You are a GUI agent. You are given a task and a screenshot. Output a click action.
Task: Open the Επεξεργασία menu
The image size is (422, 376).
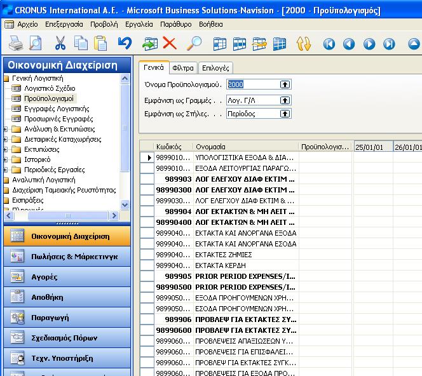coord(64,25)
